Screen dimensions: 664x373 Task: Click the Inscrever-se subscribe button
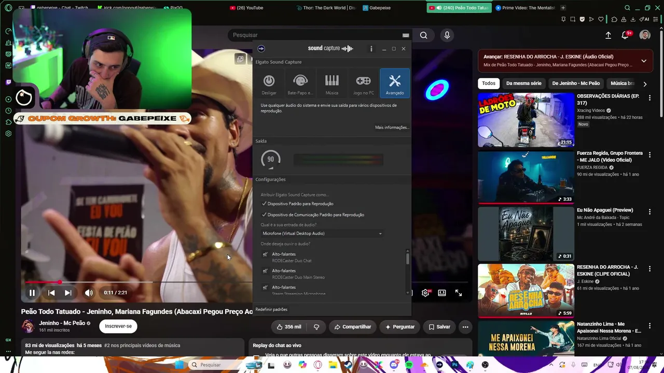[118, 326]
